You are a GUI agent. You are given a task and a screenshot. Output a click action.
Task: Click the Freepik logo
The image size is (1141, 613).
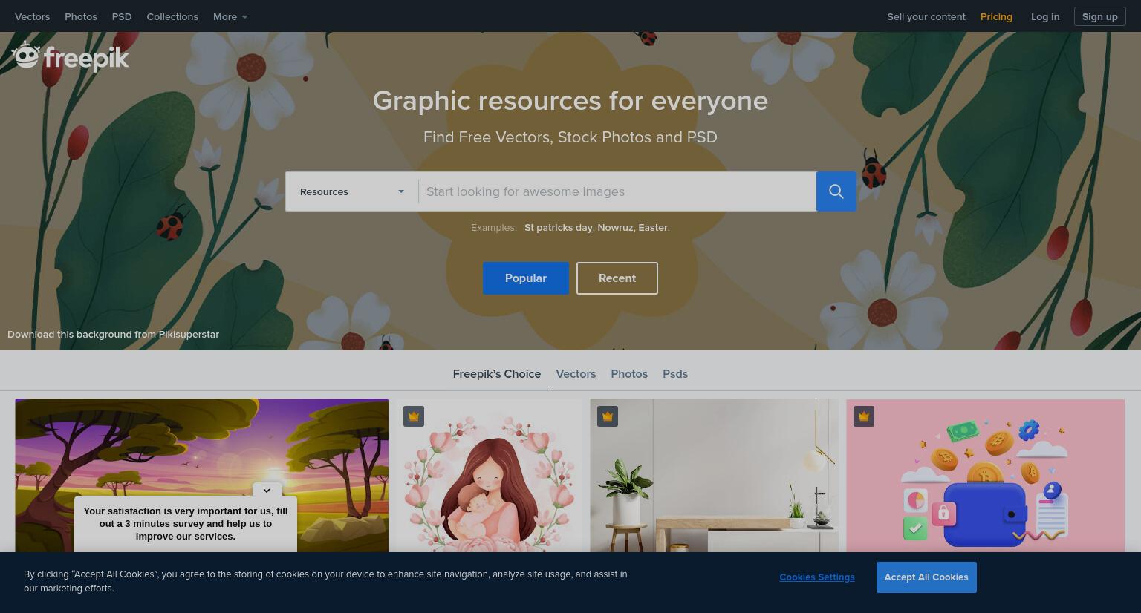(x=70, y=56)
